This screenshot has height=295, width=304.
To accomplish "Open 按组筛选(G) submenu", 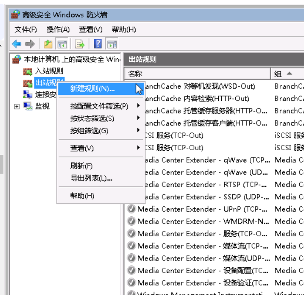I will click(101, 131).
